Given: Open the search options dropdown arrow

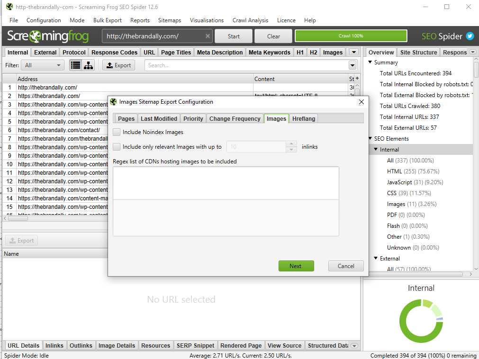Looking at the screenshot, I should coord(352,65).
